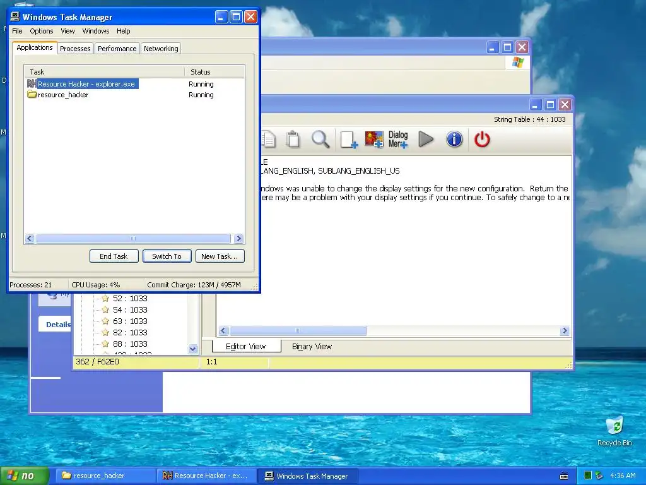
Task: Click the editor horizontal scrollbar thumb
Action: click(298, 331)
